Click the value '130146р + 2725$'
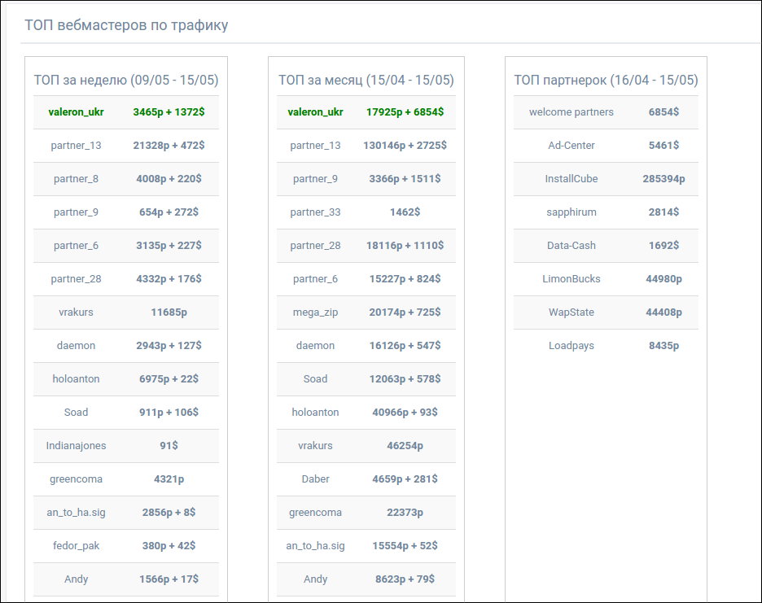762x603 pixels. [x=405, y=146]
